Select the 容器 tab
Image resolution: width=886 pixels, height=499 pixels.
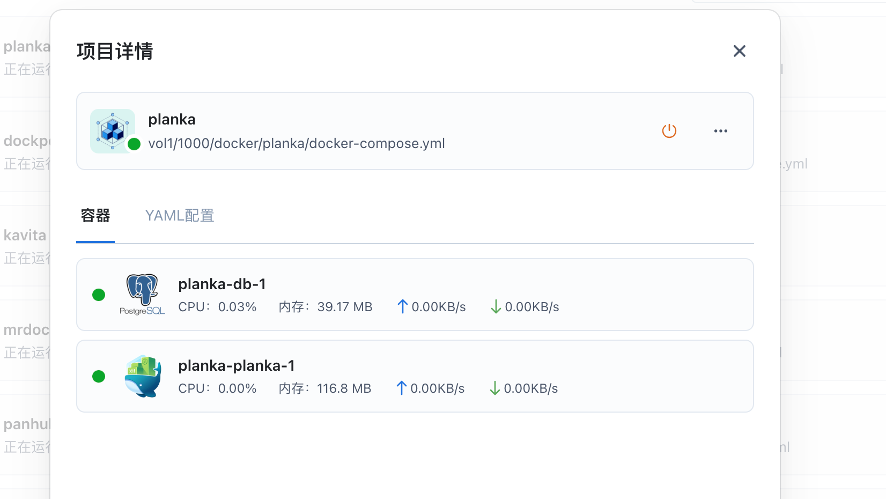pos(95,216)
